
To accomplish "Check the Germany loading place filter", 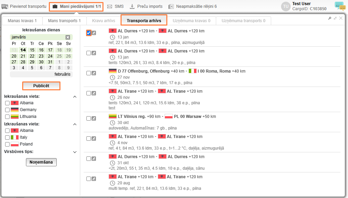I will pos(7,110).
